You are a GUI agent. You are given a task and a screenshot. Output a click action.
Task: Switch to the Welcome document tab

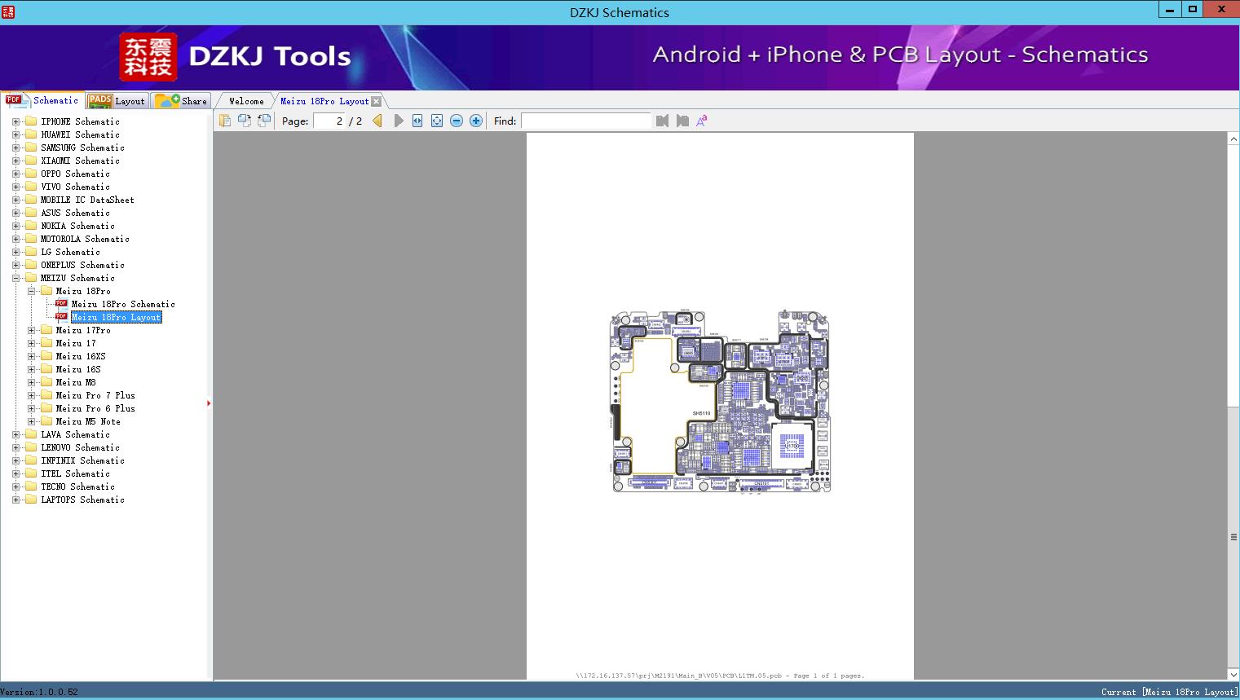tap(246, 101)
